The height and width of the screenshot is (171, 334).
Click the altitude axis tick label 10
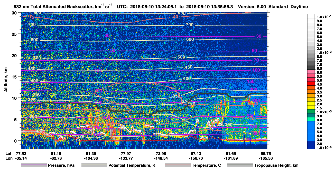pyautogui.click(x=14, y=98)
